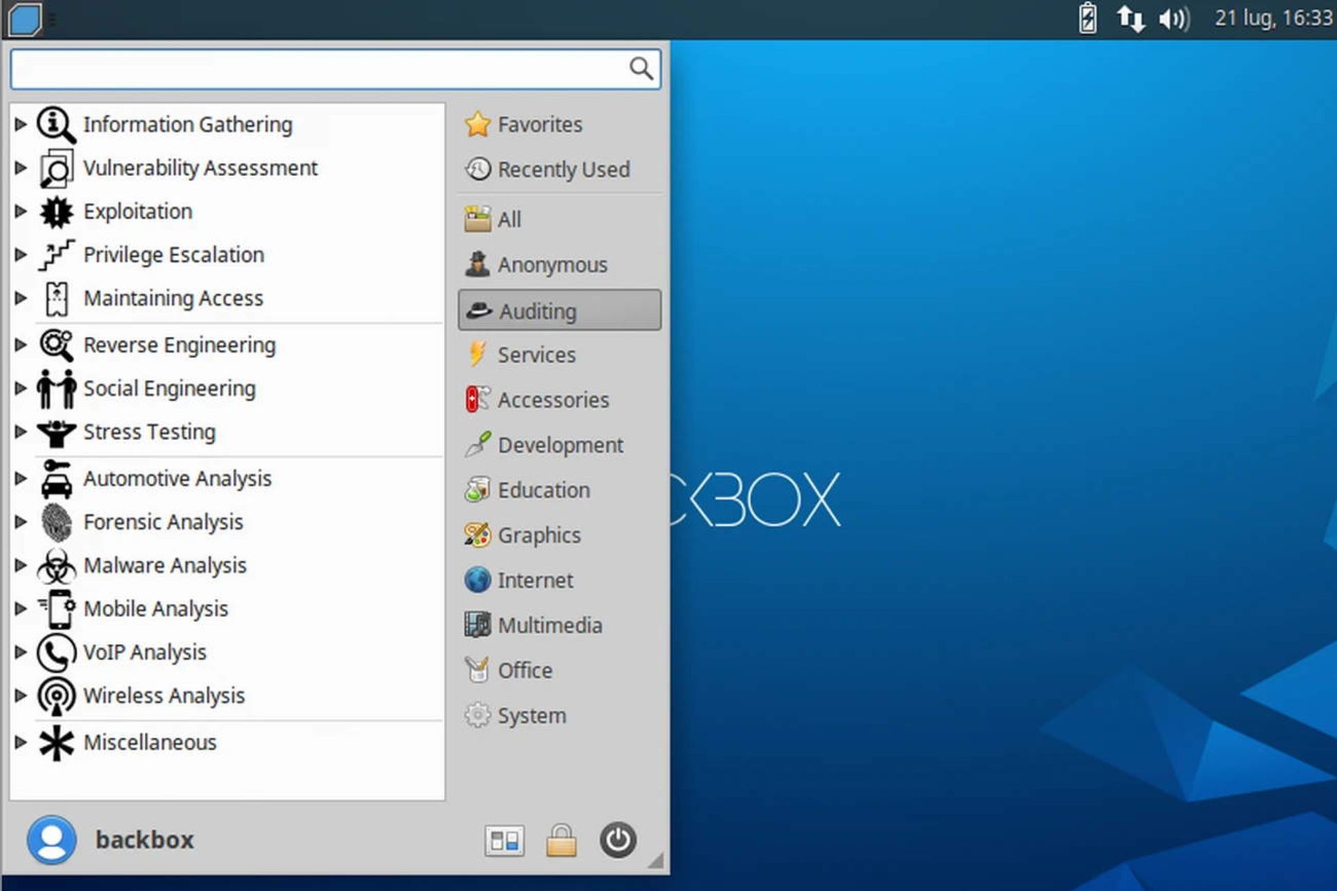Click the Miscellaneous asterisk icon
1337x891 pixels.
click(56, 743)
